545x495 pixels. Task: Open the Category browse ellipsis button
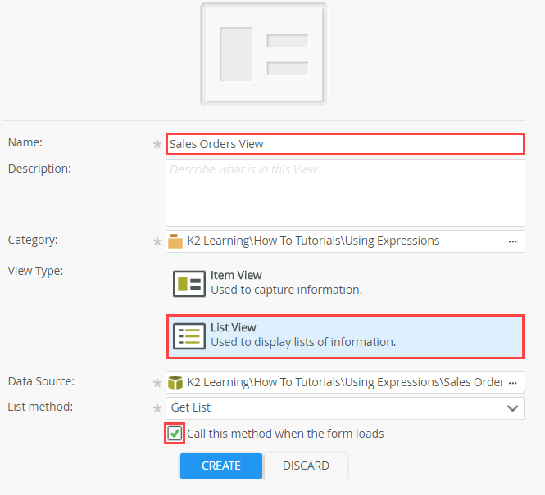(x=513, y=241)
